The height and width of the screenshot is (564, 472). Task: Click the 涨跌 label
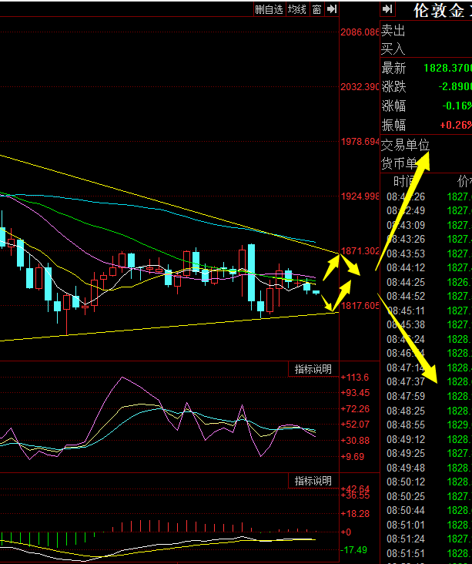(x=393, y=87)
